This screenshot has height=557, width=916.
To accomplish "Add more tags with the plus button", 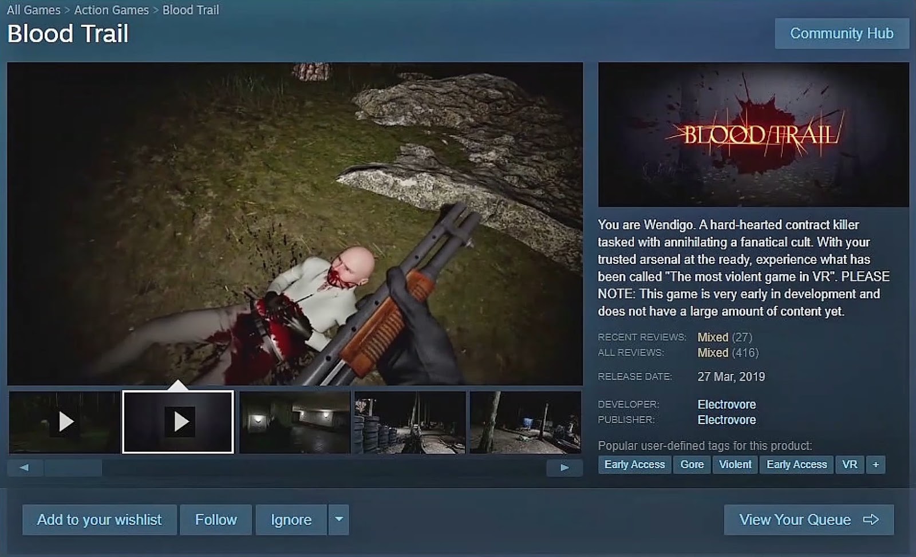I will pyautogui.click(x=876, y=464).
